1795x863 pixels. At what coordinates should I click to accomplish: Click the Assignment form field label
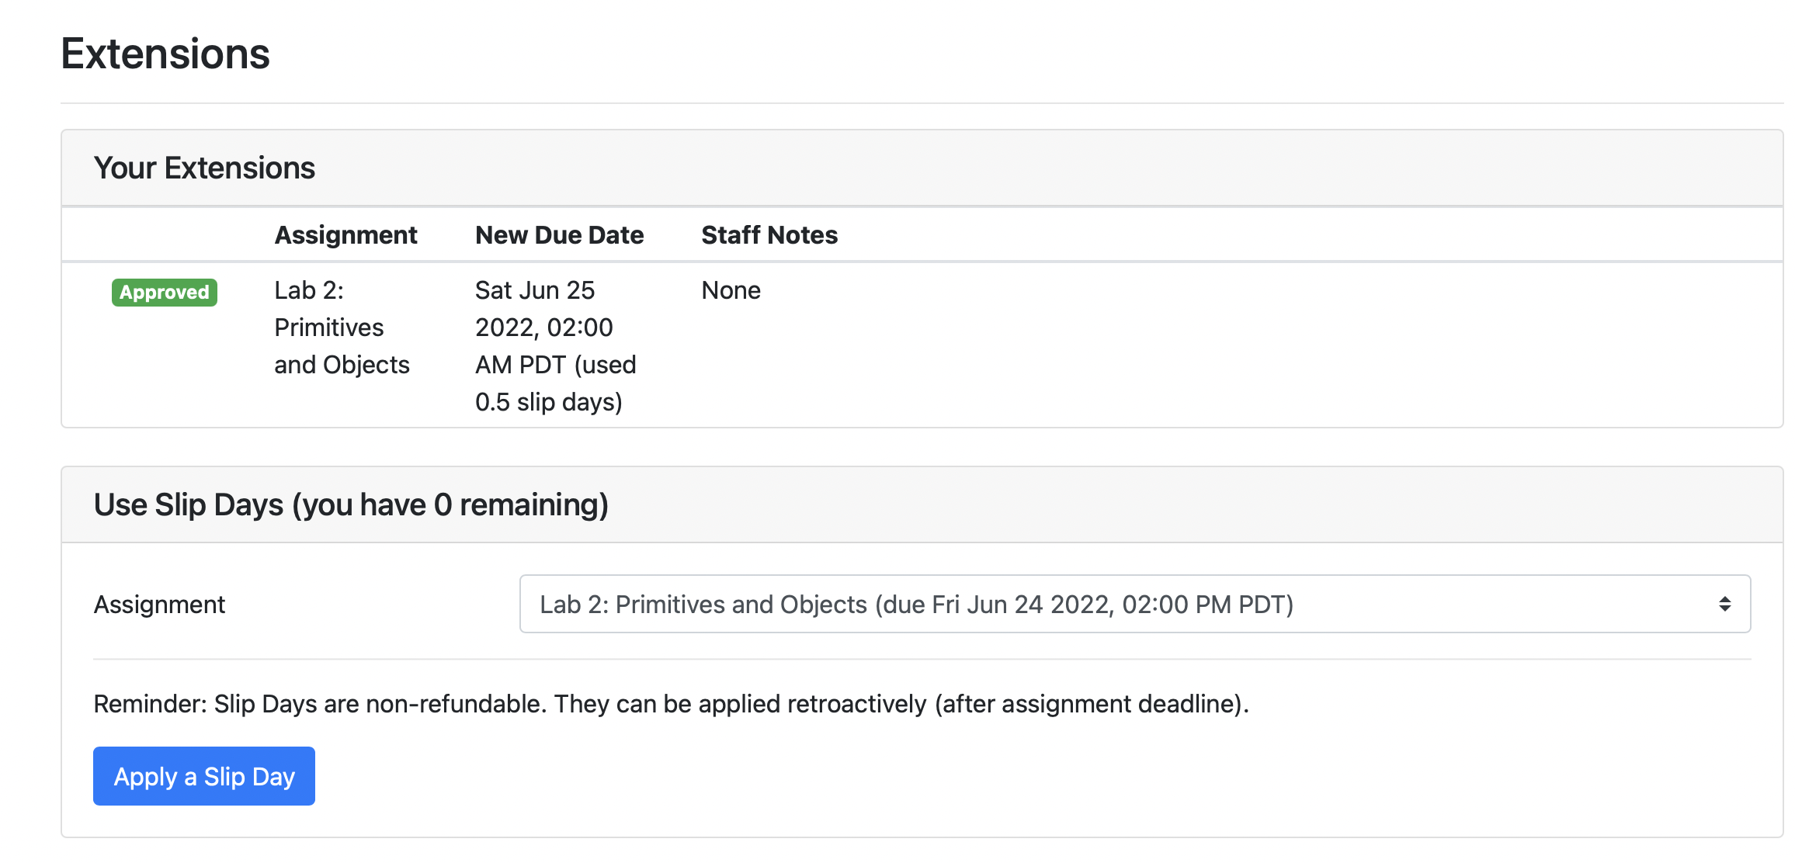(x=159, y=605)
